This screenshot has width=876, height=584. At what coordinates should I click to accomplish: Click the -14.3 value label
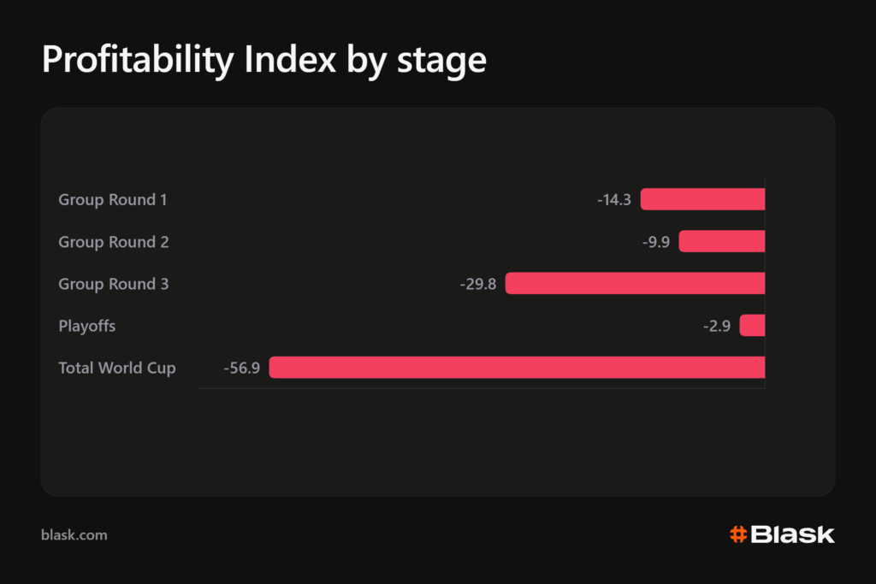pos(614,200)
